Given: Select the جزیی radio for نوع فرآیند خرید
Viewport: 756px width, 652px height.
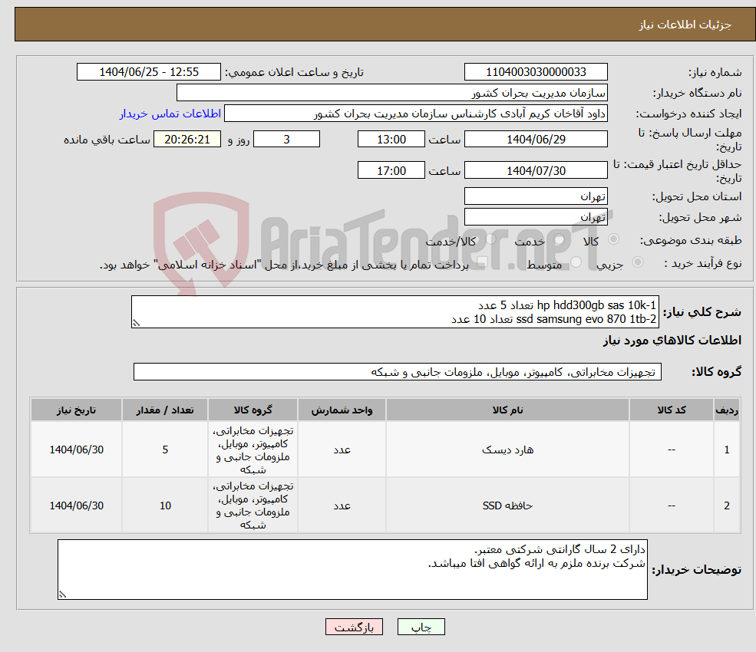Looking at the screenshot, I should pos(638,262).
